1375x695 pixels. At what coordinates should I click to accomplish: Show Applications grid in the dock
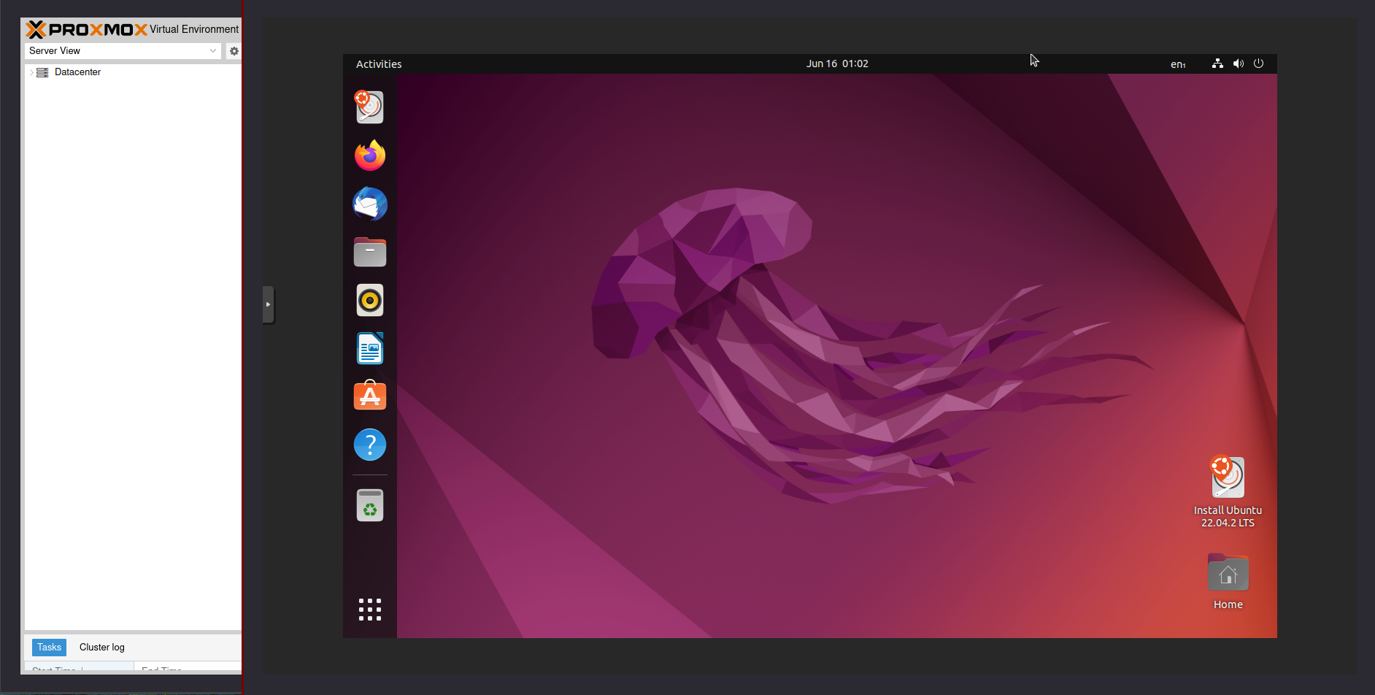point(369,610)
